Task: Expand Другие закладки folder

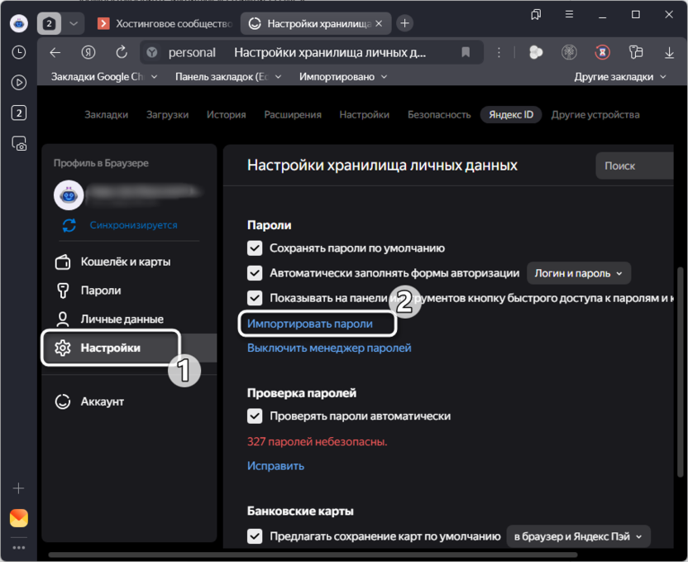Action: pos(620,77)
